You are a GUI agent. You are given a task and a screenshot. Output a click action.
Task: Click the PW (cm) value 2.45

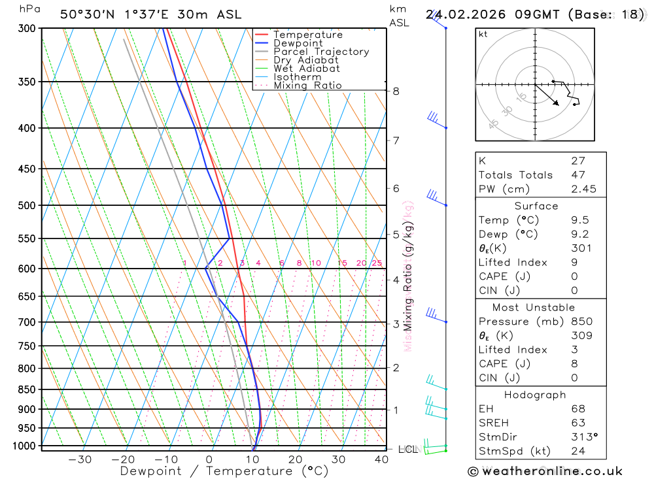[x=583, y=190]
